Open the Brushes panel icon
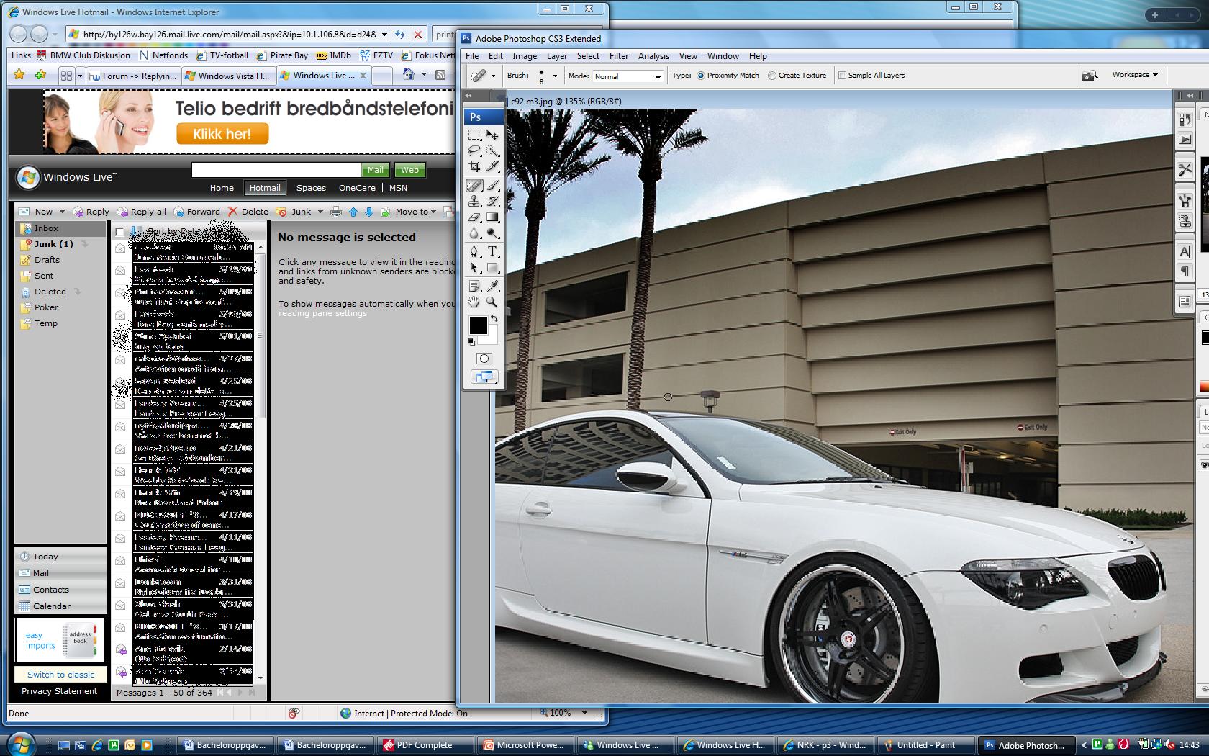 [x=1185, y=201]
